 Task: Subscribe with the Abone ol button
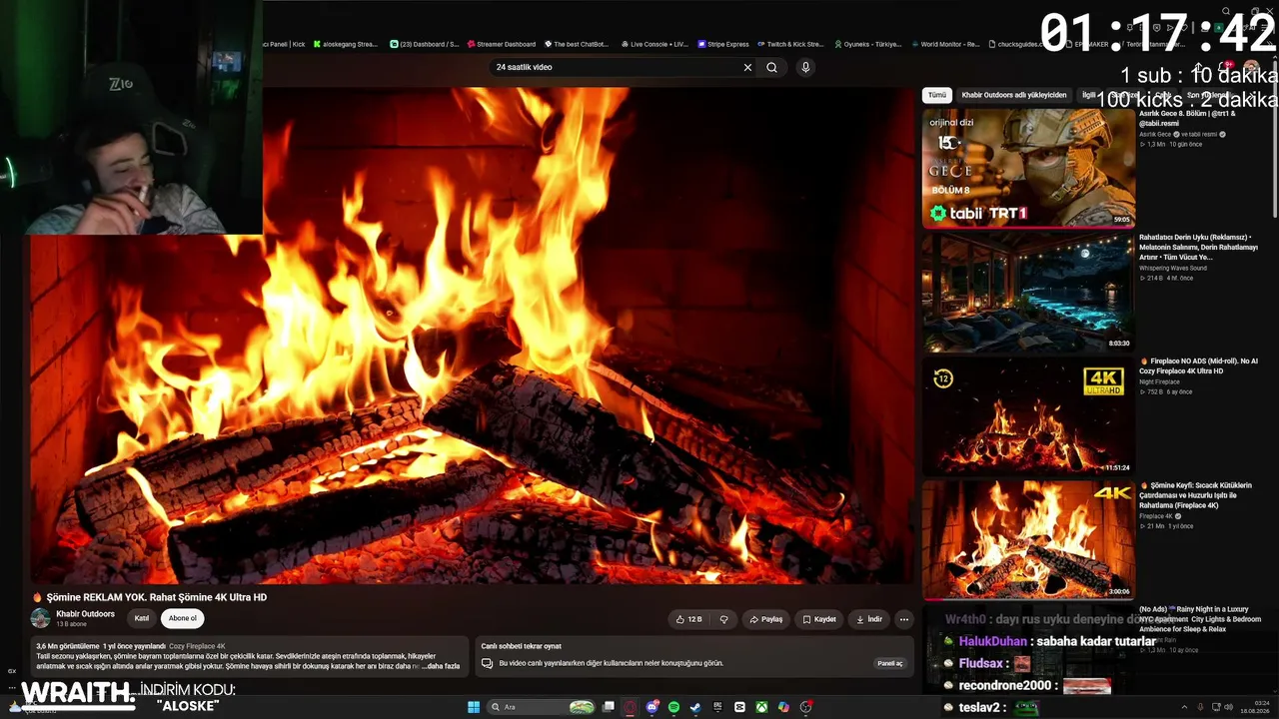183,618
